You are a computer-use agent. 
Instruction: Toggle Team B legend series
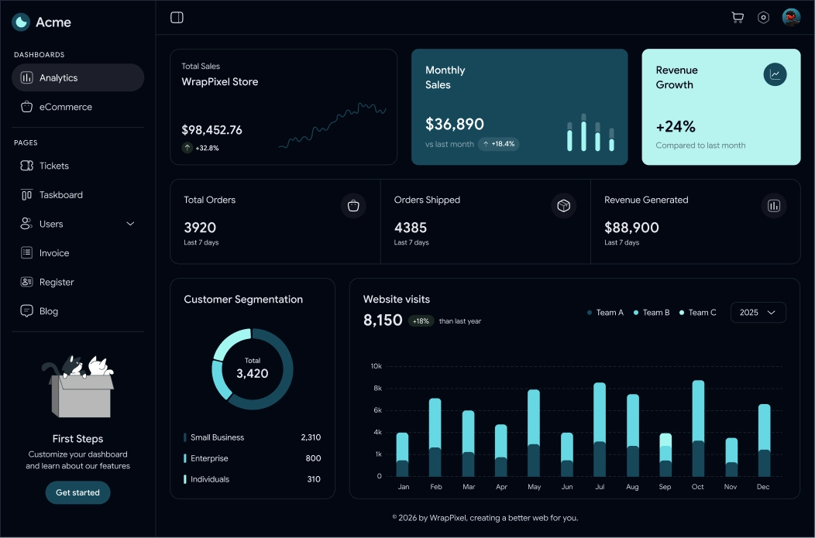(652, 313)
